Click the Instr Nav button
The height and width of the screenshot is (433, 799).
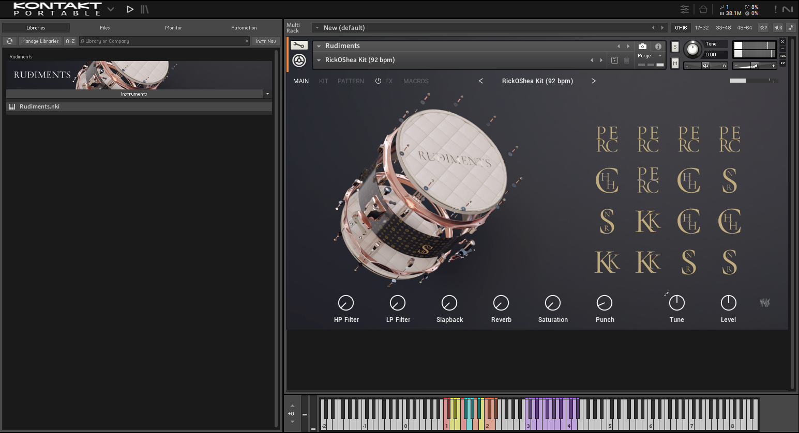(x=266, y=41)
